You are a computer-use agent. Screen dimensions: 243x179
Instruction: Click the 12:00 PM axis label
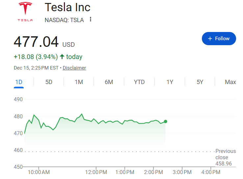(96, 172)
